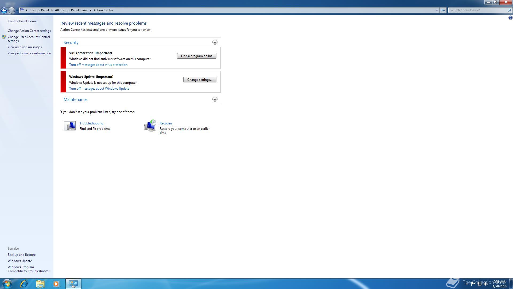The image size is (513, 289).
Task: Turn off messages about virus protection
Action: (x=98, y=65)
